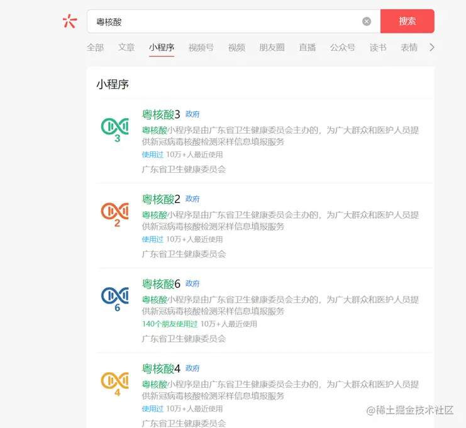The image size is (466, 428).
Task: Open the 粤核酸3 title link
Action: pos(161,114)
